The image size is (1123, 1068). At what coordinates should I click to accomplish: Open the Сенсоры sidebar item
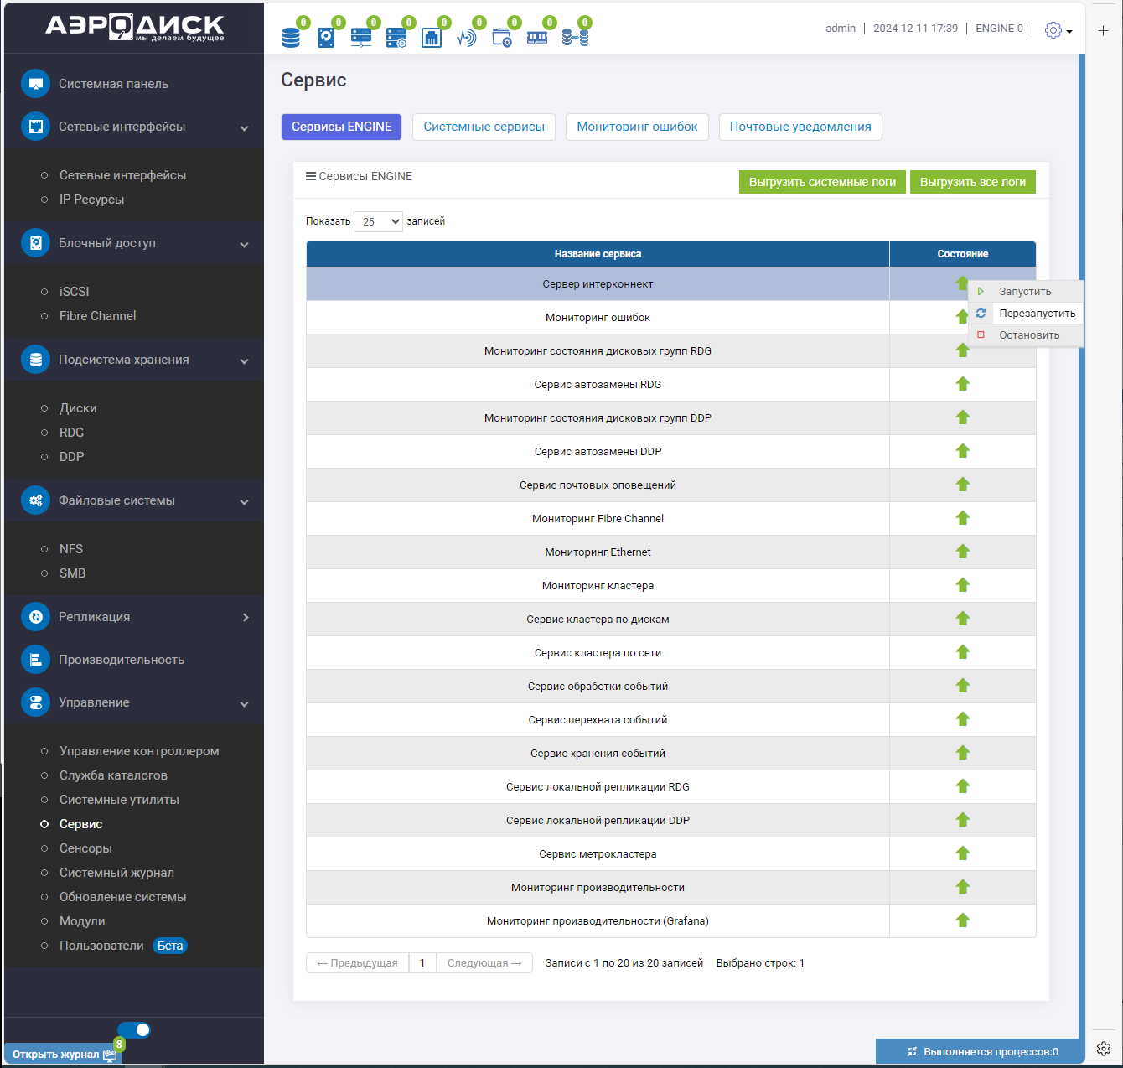point(85,848)
